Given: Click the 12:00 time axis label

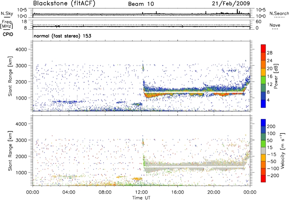Looking at the screenshot, I should [x=141, y=192].
